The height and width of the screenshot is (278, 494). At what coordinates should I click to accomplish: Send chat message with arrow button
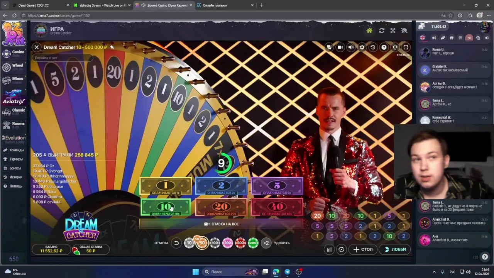485,257
